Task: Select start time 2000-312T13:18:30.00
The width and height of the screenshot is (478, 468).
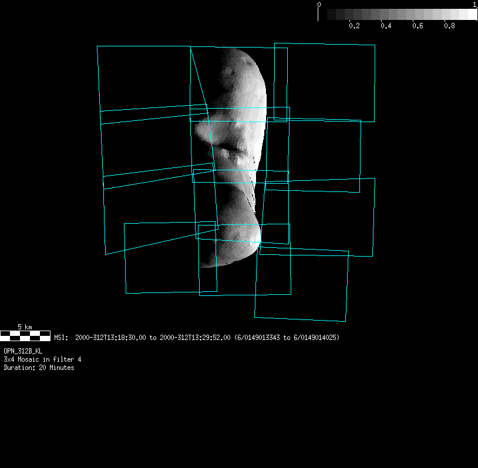Action: (x=110, y=338)
